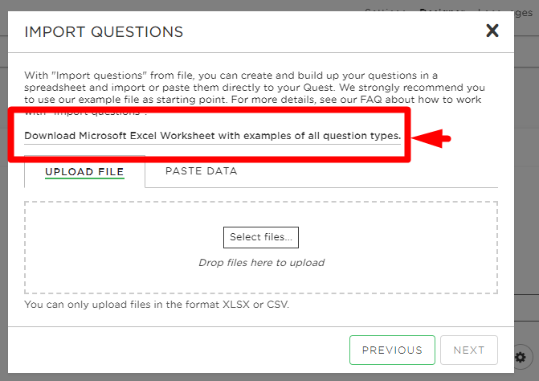Click the "Drop files here to upload" text
Image resolution: width=539 pixels, height=381 pixels.
pos(261,263)
